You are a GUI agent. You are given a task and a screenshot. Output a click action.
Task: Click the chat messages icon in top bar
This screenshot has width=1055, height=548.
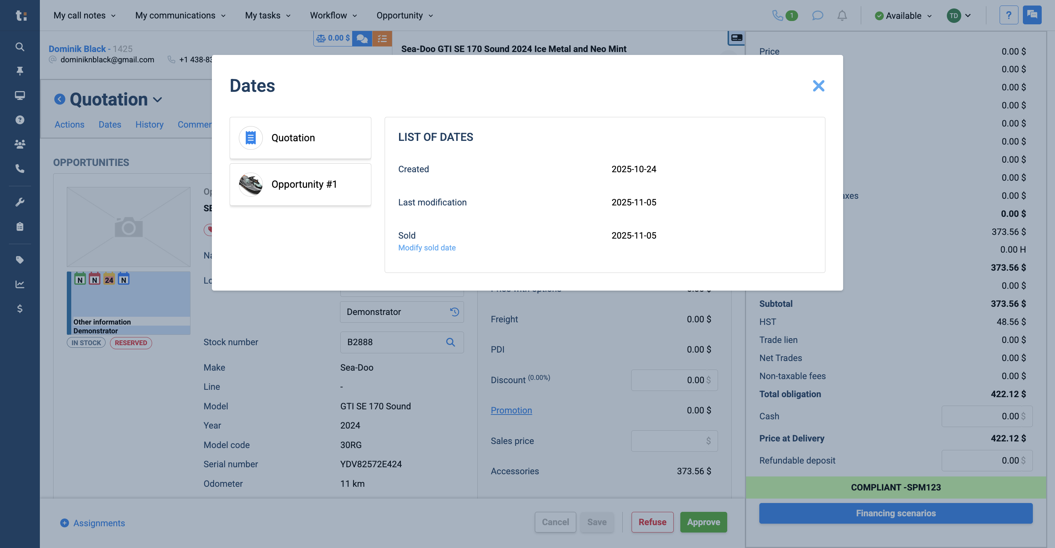(817, 15)
